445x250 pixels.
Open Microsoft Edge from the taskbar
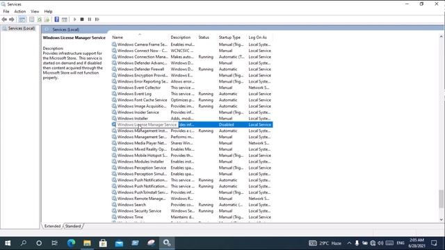pyautogui.click(x=71, y=243)
